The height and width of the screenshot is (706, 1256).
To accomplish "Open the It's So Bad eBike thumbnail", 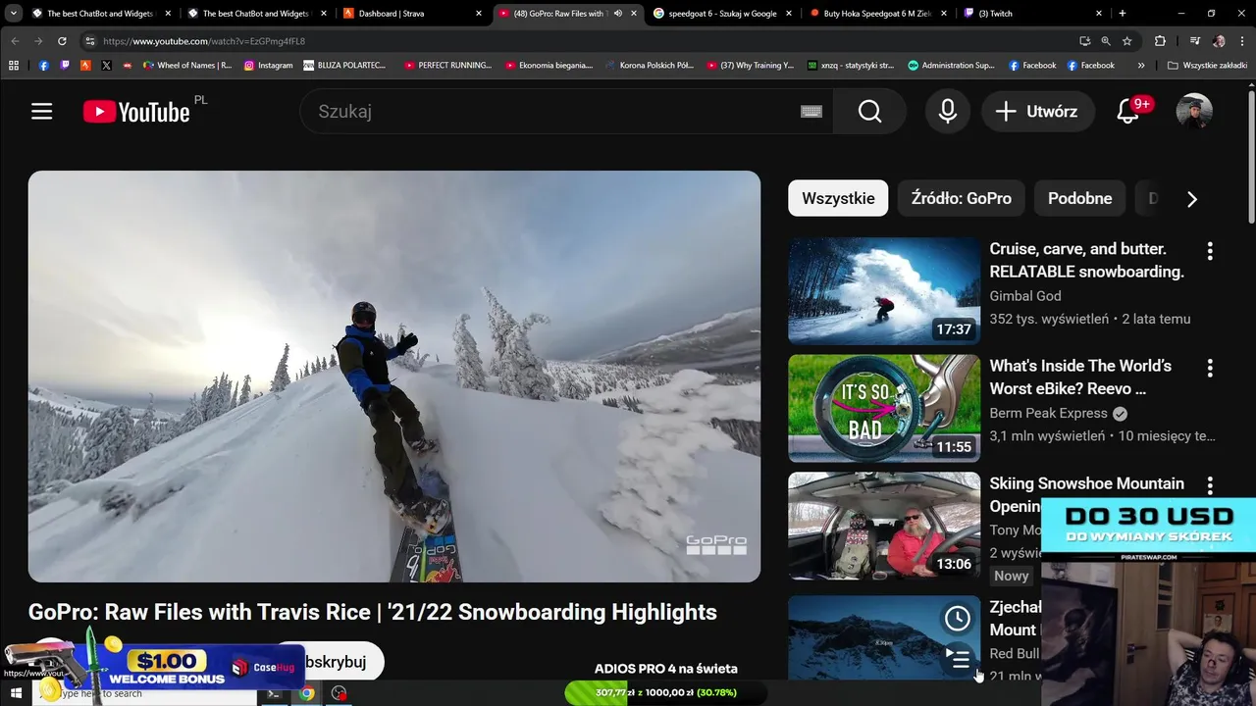I will click(x=884, y=408).
